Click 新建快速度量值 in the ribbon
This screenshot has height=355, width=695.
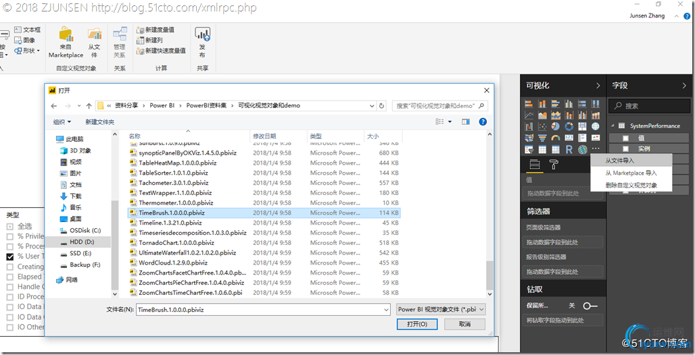click(161, 51)
